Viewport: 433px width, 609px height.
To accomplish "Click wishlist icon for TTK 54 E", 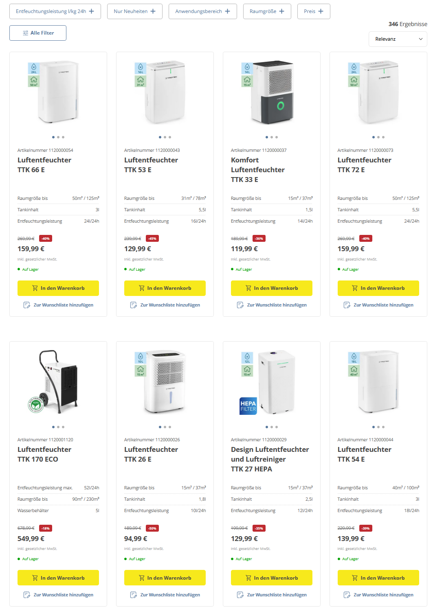I will tap(347, 595).
